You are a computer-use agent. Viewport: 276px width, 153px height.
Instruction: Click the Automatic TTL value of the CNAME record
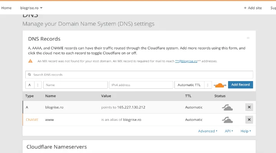pyautogui.click(x=194, y=120)
